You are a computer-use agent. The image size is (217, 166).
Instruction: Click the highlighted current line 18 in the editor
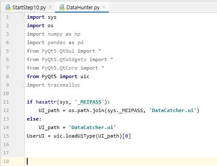click(120, 161)
